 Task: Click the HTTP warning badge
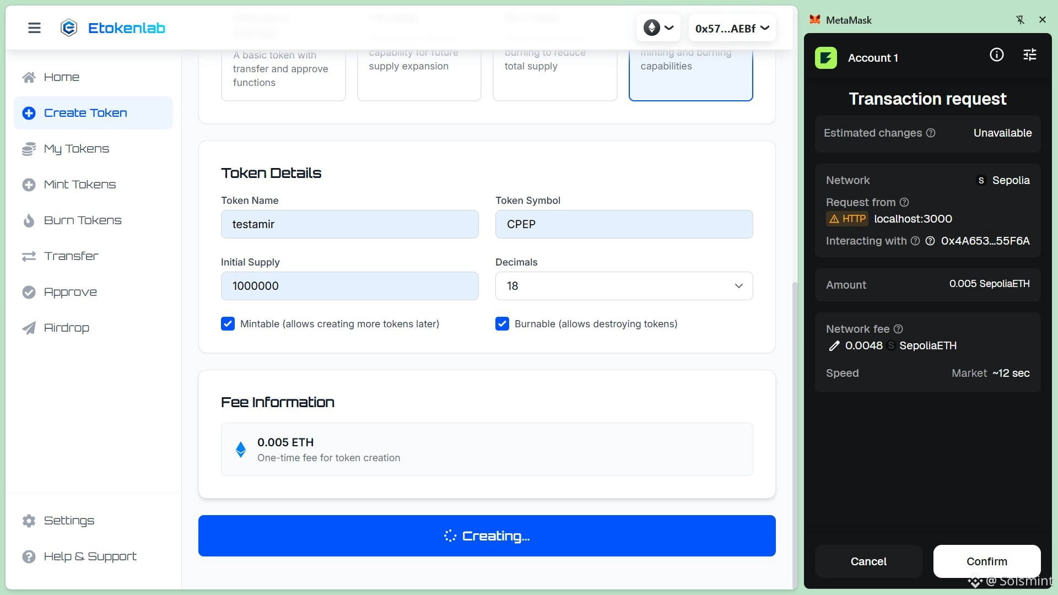847,219
